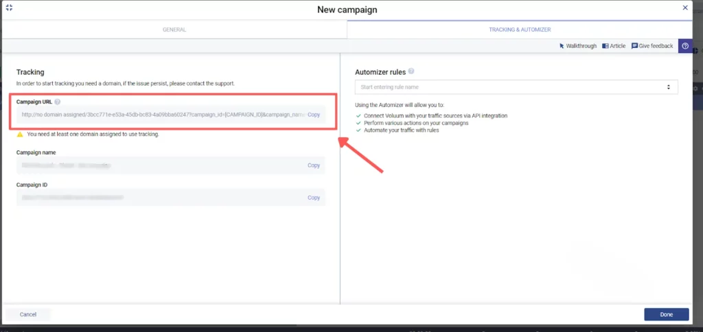This screenshot has height=332, width=703.
Task: Copy the Campaign ID
Action: pos(314,198)
